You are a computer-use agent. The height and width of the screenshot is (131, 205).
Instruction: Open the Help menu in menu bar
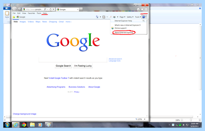click(45, 13)
